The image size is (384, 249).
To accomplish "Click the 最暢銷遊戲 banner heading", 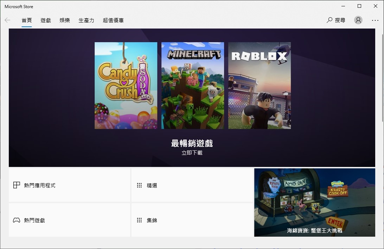I will [192, 143].
